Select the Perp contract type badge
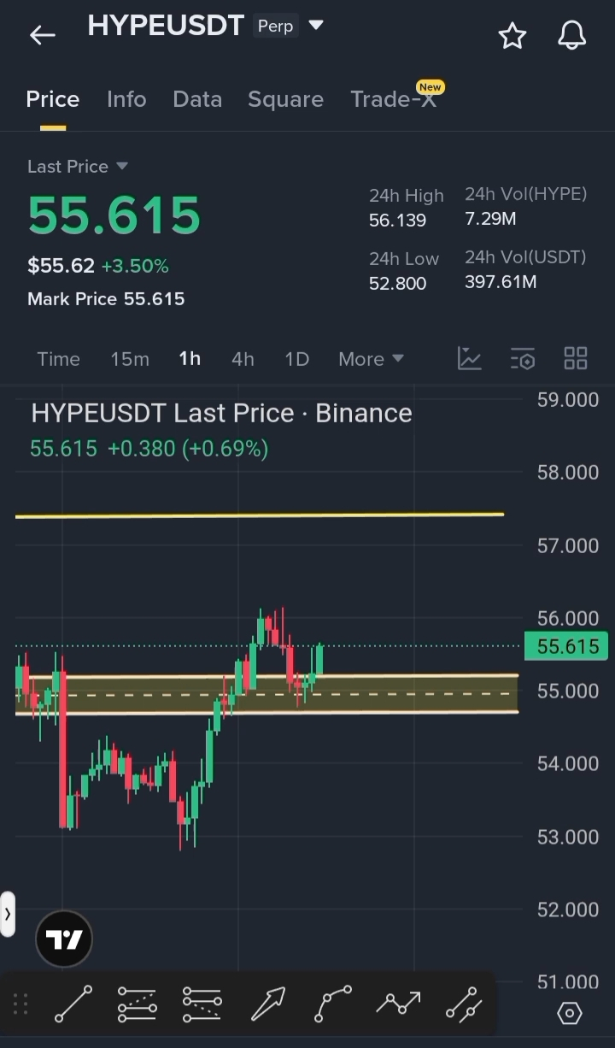This screenshot has height=1048, width=615. coord(275,26)
